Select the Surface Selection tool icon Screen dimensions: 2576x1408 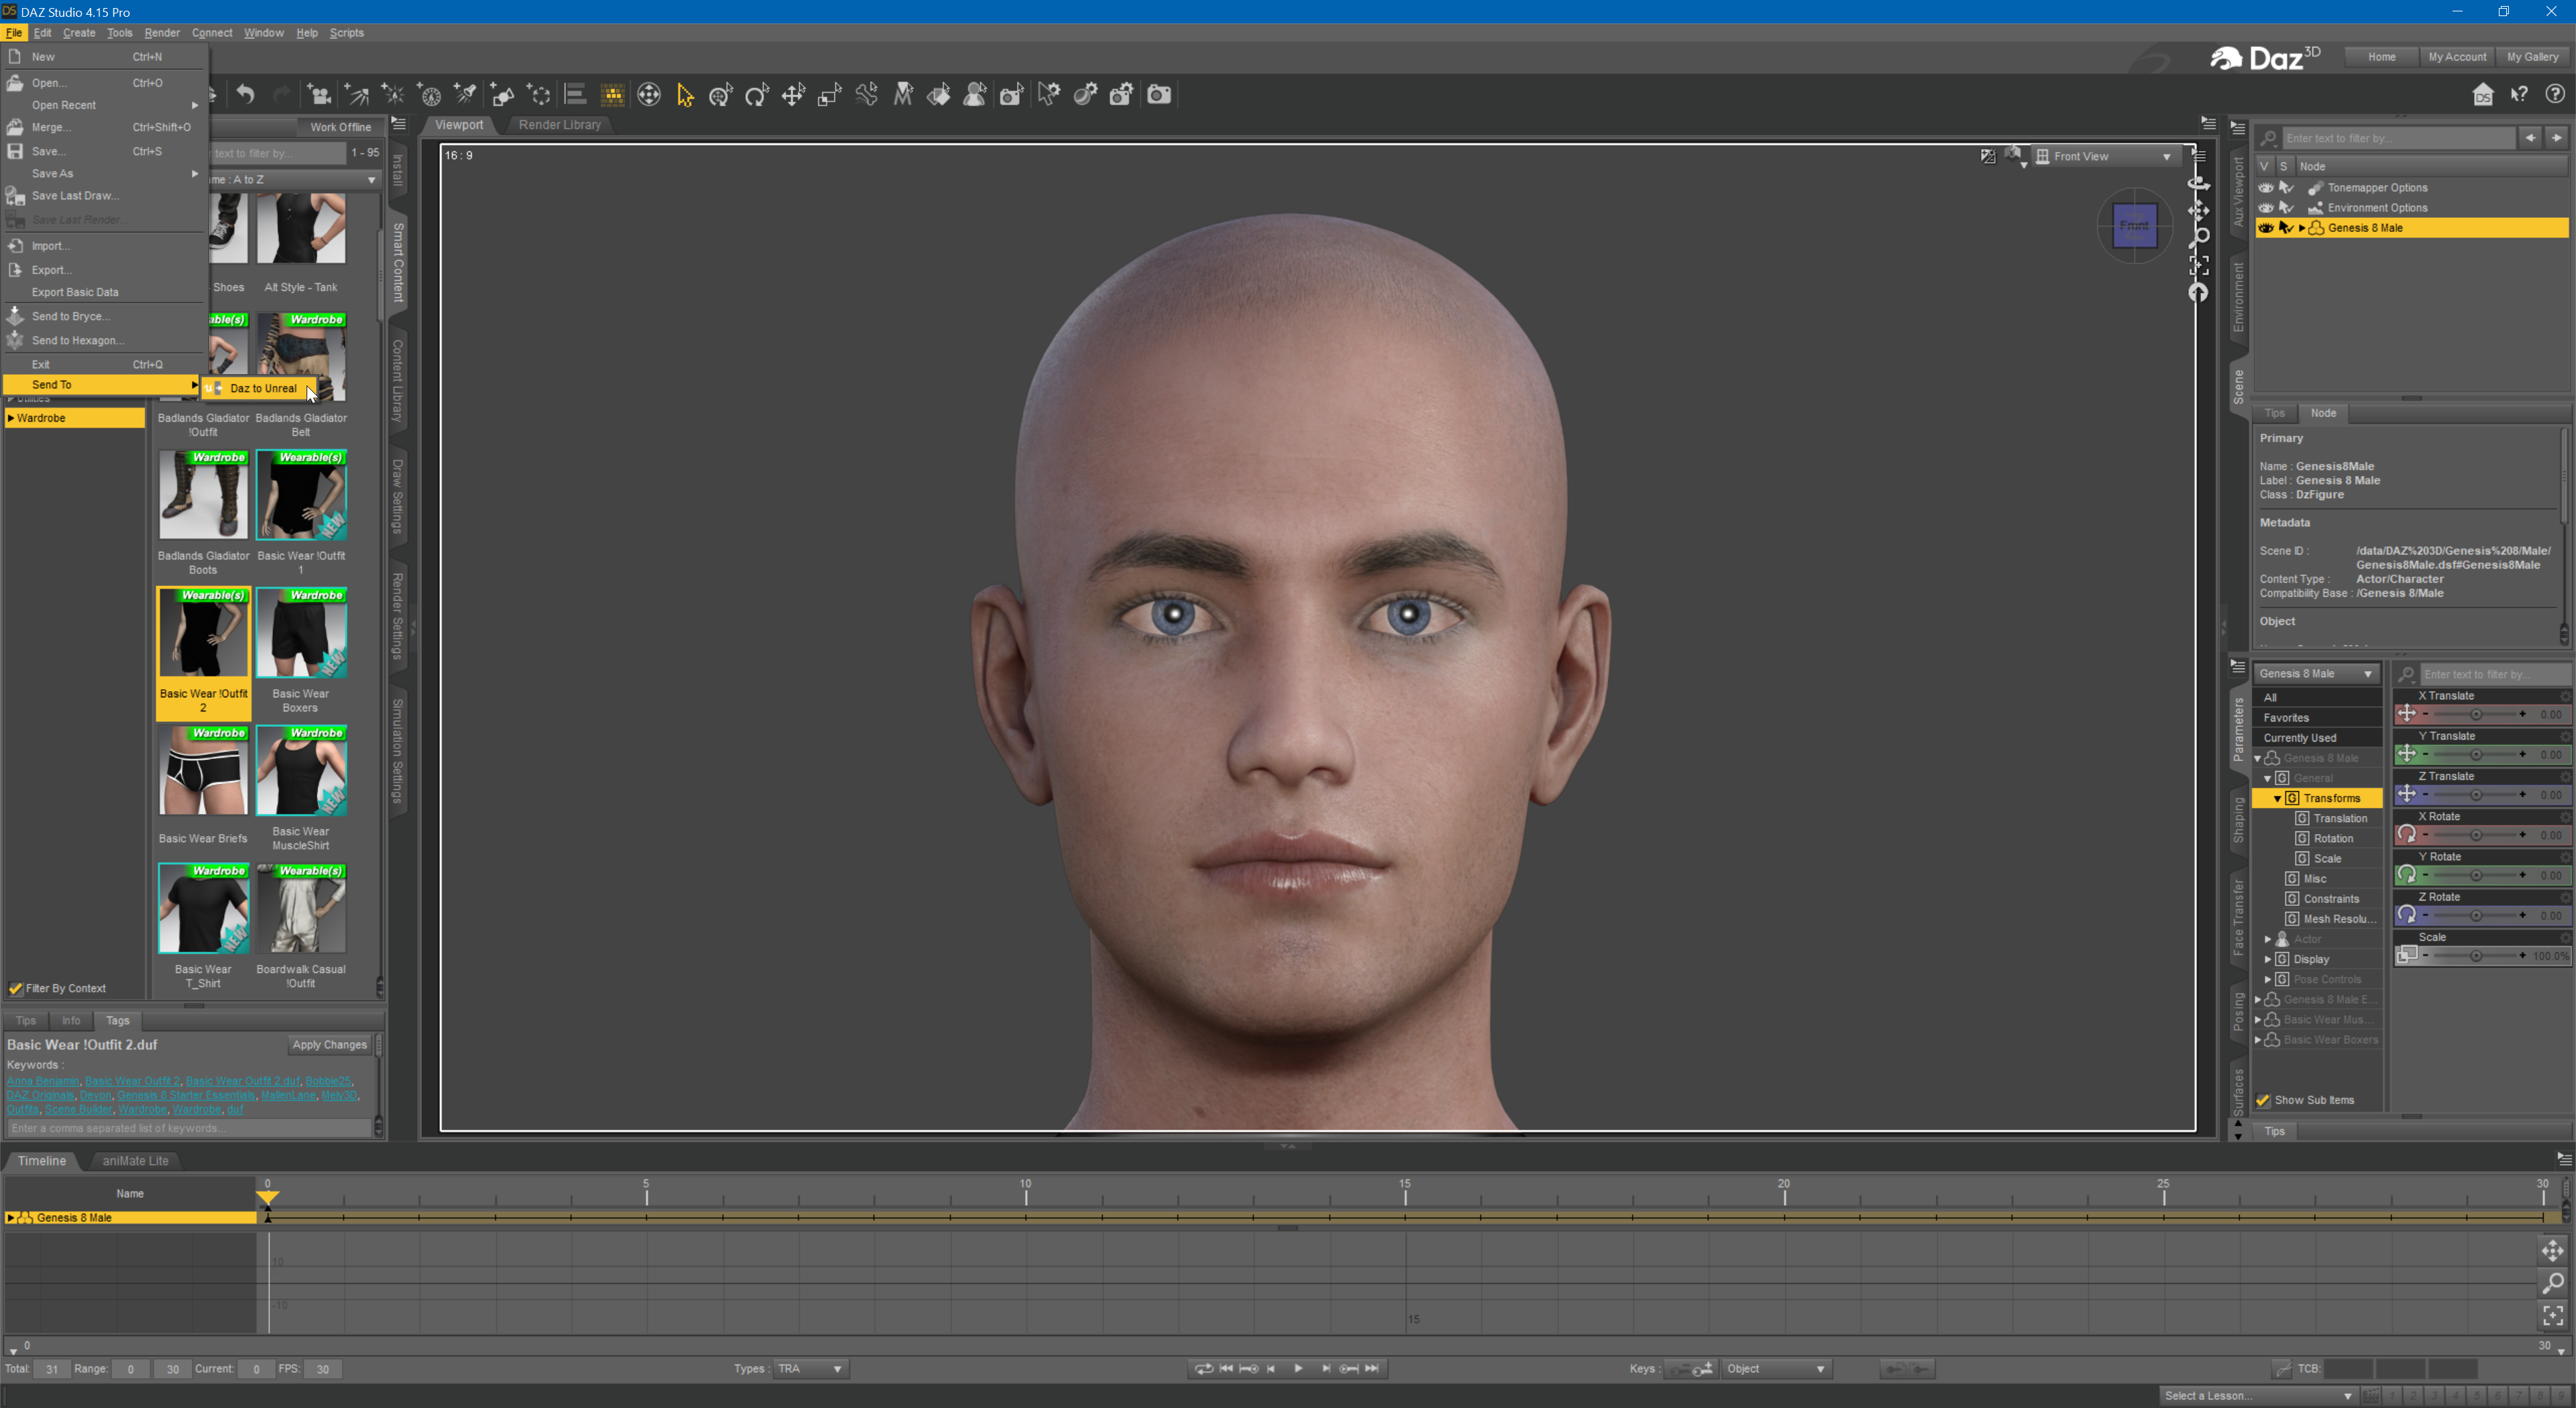[x=939, y=95]
